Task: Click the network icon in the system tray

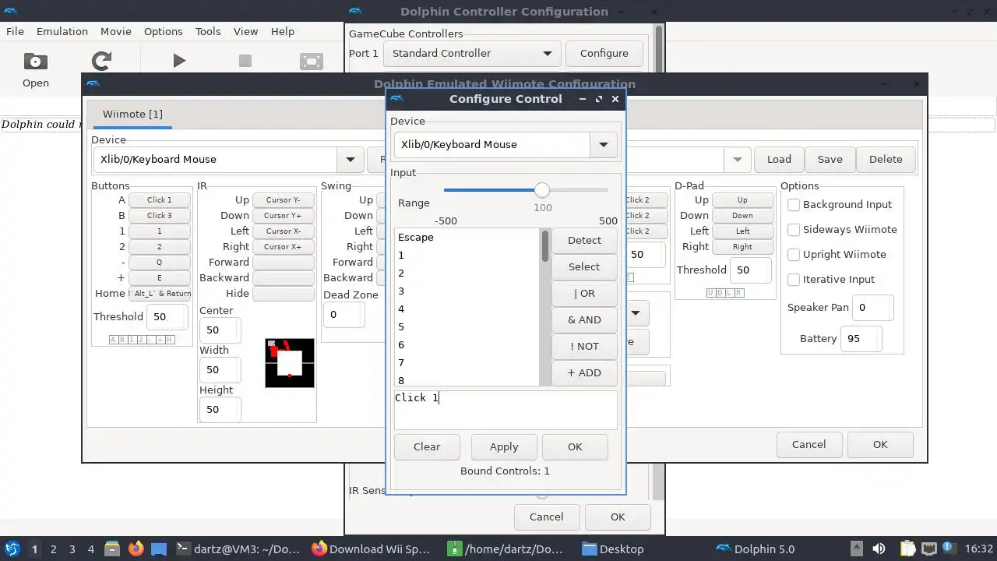Action: tap(929, 549)
